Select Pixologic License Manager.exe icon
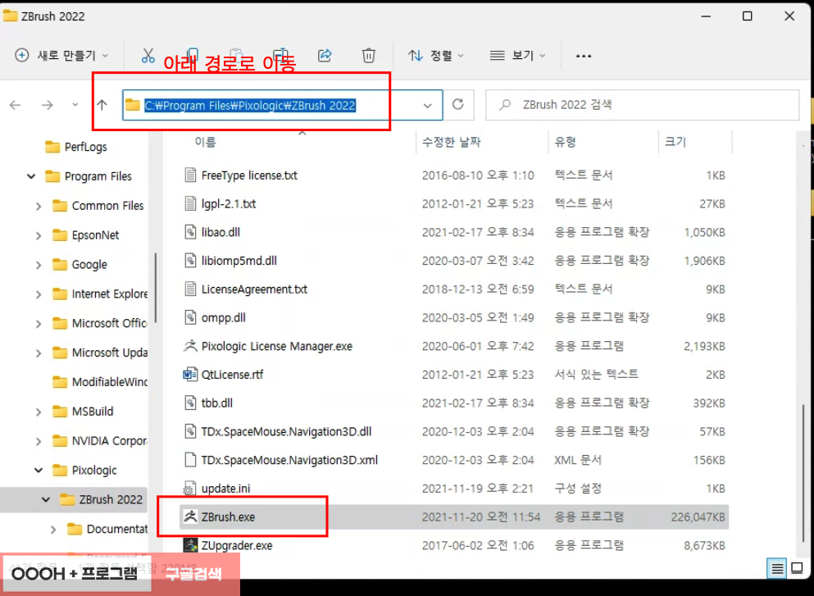The width and height of the screenshot is (814, 596). pos(190,346)
